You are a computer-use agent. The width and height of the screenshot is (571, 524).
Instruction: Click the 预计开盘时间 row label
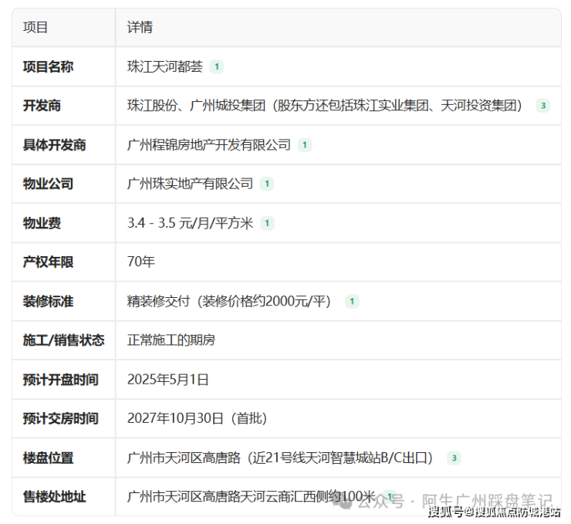tap(61, 380)
